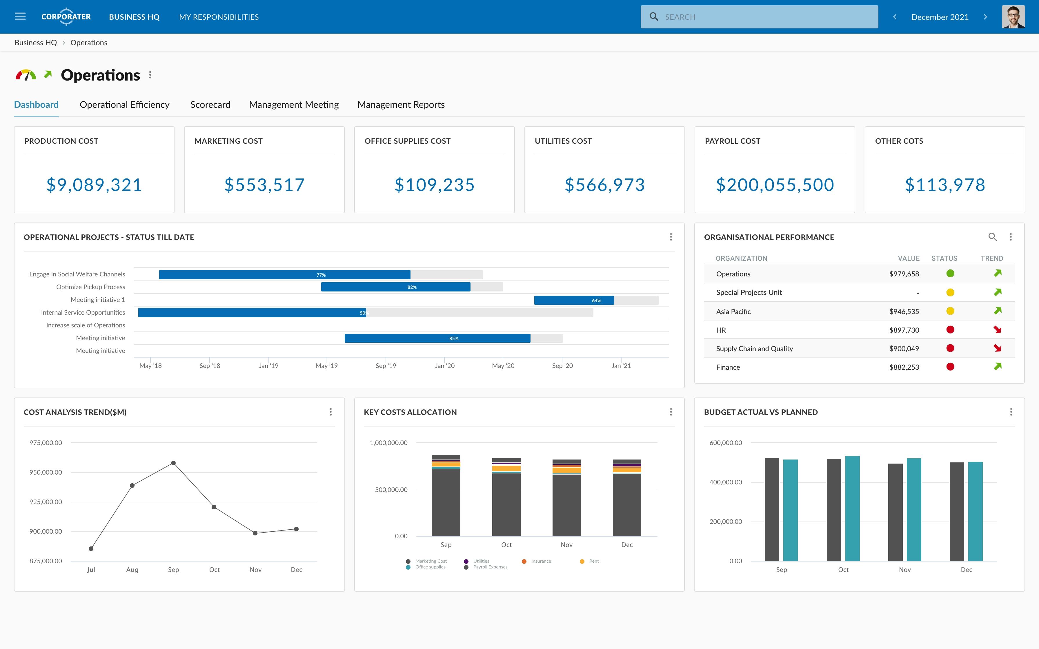This screenshot has height=649, width=1039.
Task: Switch to Operational Efficiency tab
Action: [x=124, y=105]
